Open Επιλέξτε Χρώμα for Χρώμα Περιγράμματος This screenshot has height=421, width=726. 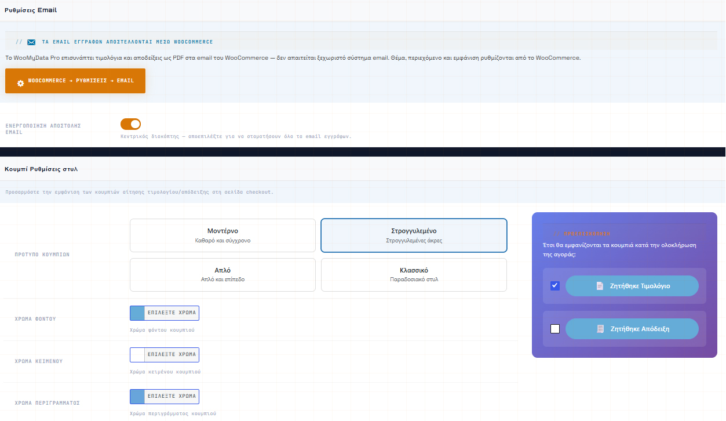pyautogui.click(x=172, y=397)
